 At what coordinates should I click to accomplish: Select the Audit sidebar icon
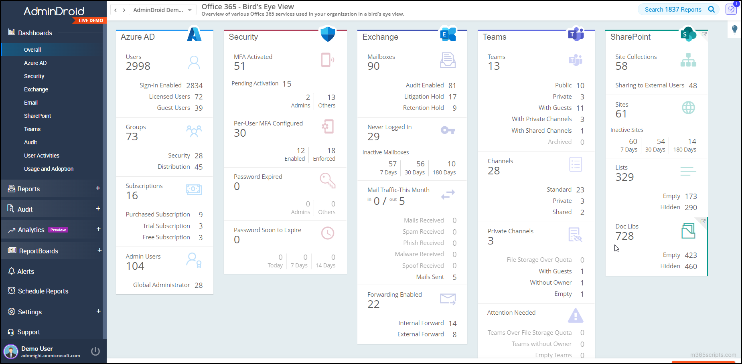(11, 209)
